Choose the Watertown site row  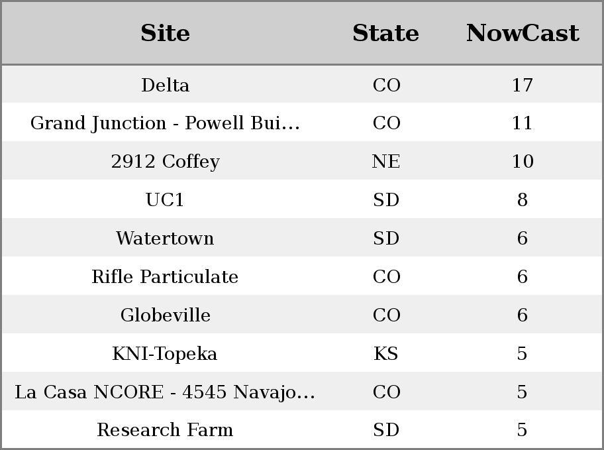[x=302, y=238]
